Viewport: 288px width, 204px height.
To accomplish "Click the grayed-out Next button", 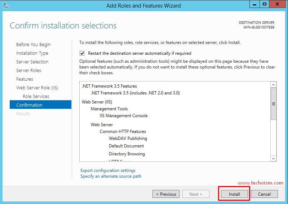I will point(196,194).
